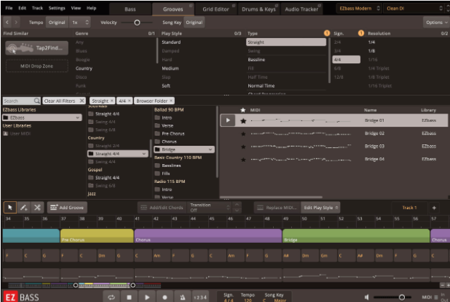Open the Options dropdown
The image size is (450, 302).
(436, 23)
